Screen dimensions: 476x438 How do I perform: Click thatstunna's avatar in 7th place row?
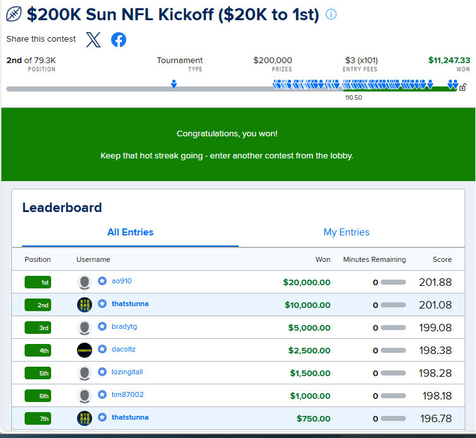pos(85,418)
